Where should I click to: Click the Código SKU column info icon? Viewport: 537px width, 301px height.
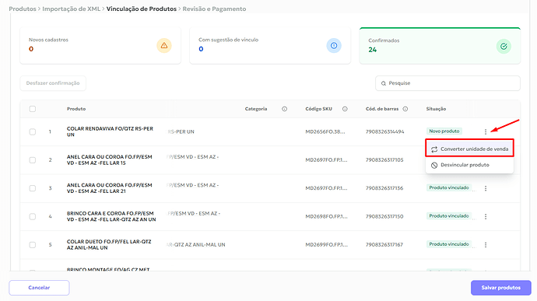(345, 109)
